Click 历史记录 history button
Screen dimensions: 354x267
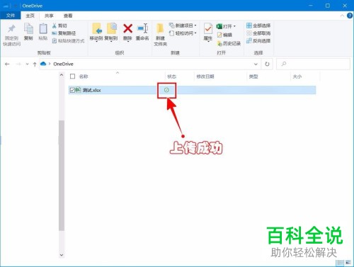(229, 43)
